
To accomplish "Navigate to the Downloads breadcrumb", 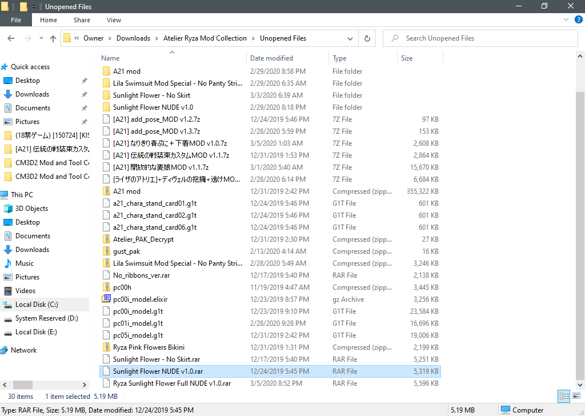I will (x=133, y=38).
